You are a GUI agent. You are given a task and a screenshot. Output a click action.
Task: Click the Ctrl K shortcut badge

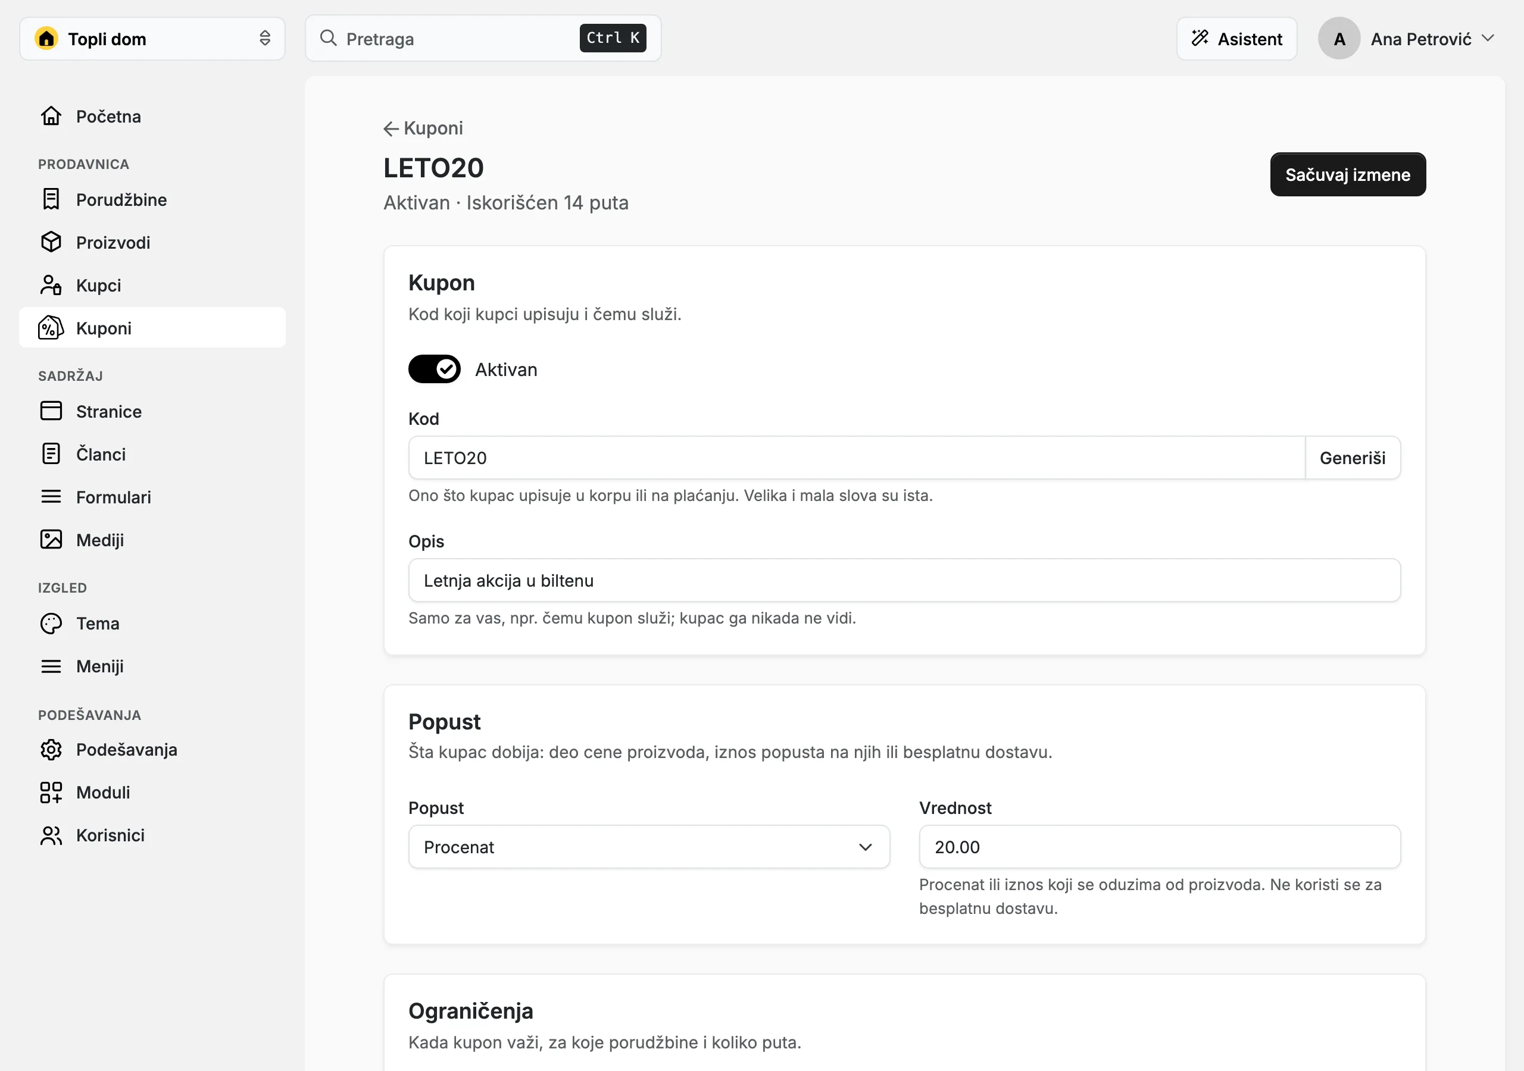(x=613, y=38)
